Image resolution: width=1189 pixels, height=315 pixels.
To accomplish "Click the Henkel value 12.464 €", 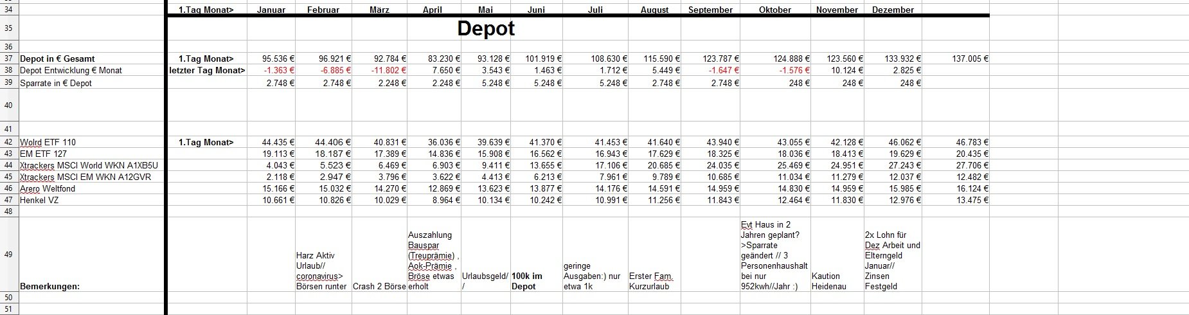I will pyautogui.click(x=793, y=200).
